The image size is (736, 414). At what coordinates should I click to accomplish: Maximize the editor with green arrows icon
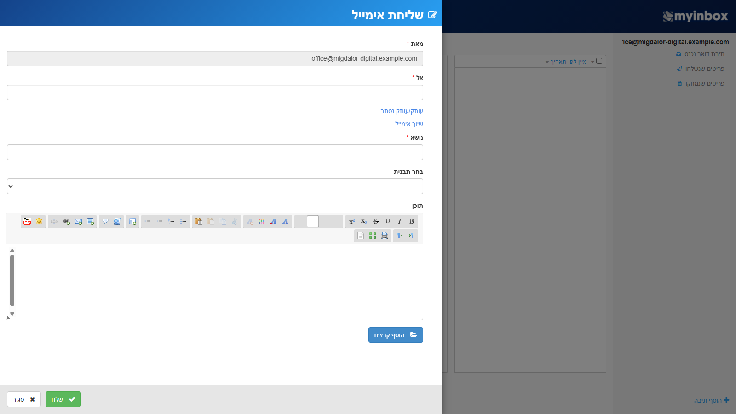tap(373, 236)
